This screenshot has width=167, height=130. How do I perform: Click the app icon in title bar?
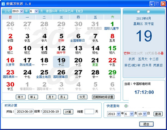click(3, 4)
